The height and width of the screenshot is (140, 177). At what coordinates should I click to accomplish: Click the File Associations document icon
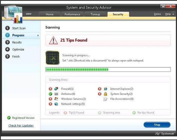pyautogui.click(x=105, y=99)
